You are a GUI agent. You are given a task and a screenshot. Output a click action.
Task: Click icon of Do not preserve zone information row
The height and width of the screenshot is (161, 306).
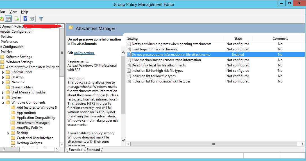[129, 55]
